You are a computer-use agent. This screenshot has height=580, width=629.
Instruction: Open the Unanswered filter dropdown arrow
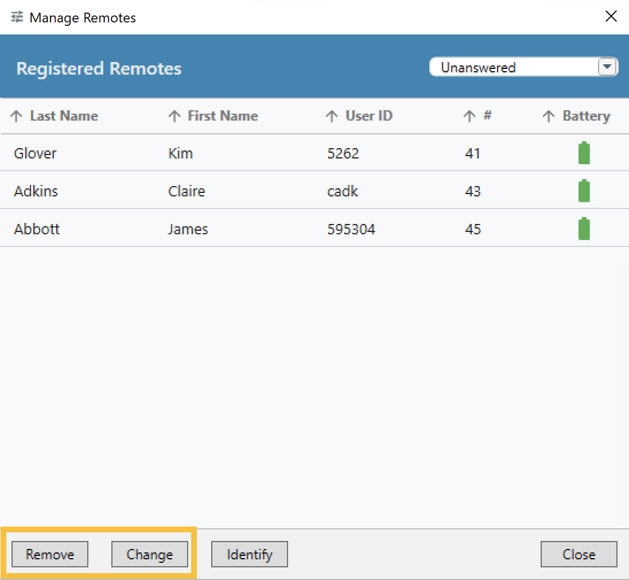click(607, 67)
